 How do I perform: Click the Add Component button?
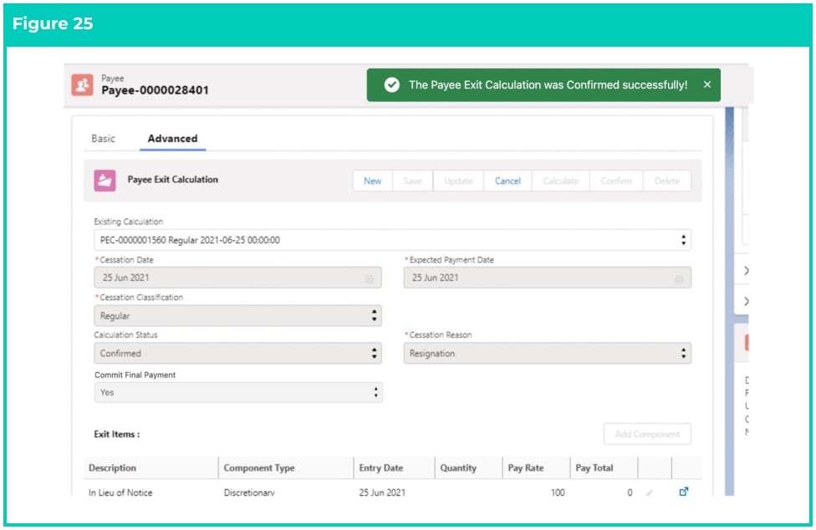[x=647, y=434]
